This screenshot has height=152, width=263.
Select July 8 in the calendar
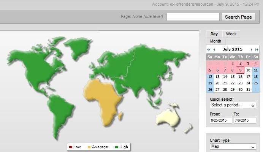pyautogui.click(x=233, y=70)
